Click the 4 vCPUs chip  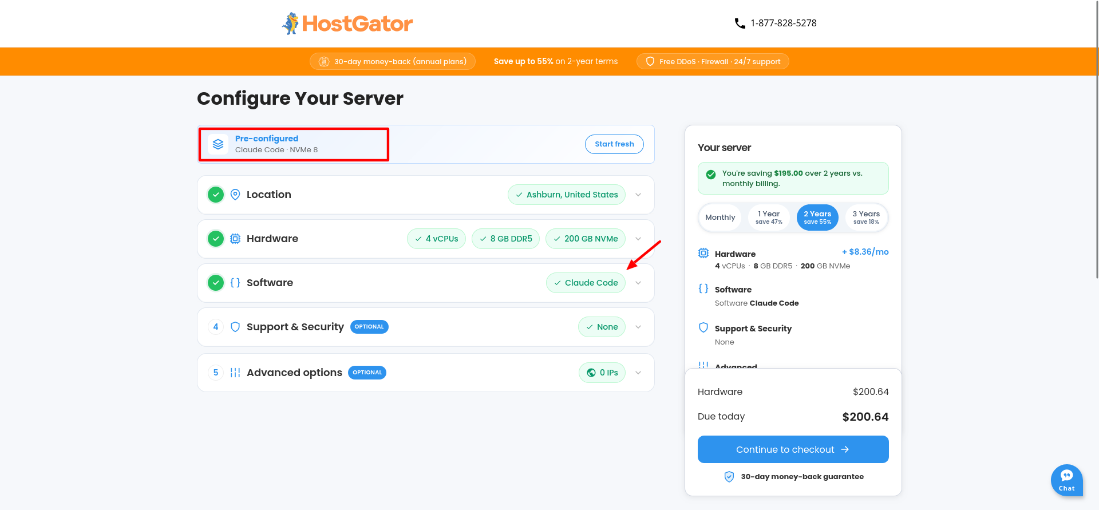click(x=436, y=239)
